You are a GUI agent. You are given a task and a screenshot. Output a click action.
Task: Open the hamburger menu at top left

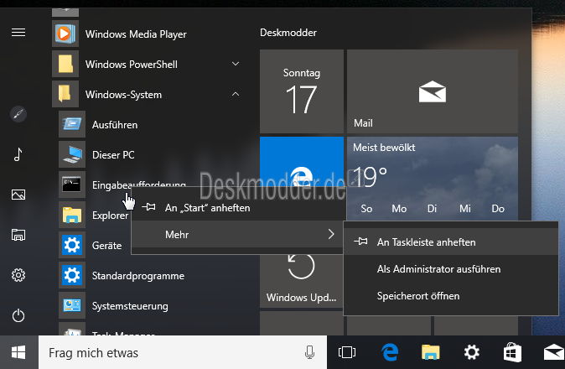[x=18, y=33]
